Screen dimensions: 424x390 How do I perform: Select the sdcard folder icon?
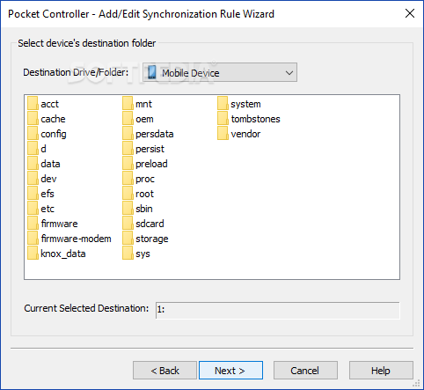point(128,224)
